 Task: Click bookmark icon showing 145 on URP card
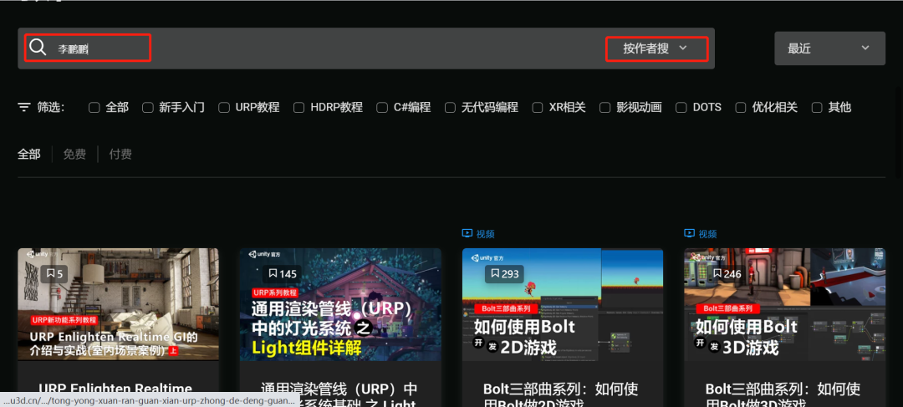[x=272, y=273]
